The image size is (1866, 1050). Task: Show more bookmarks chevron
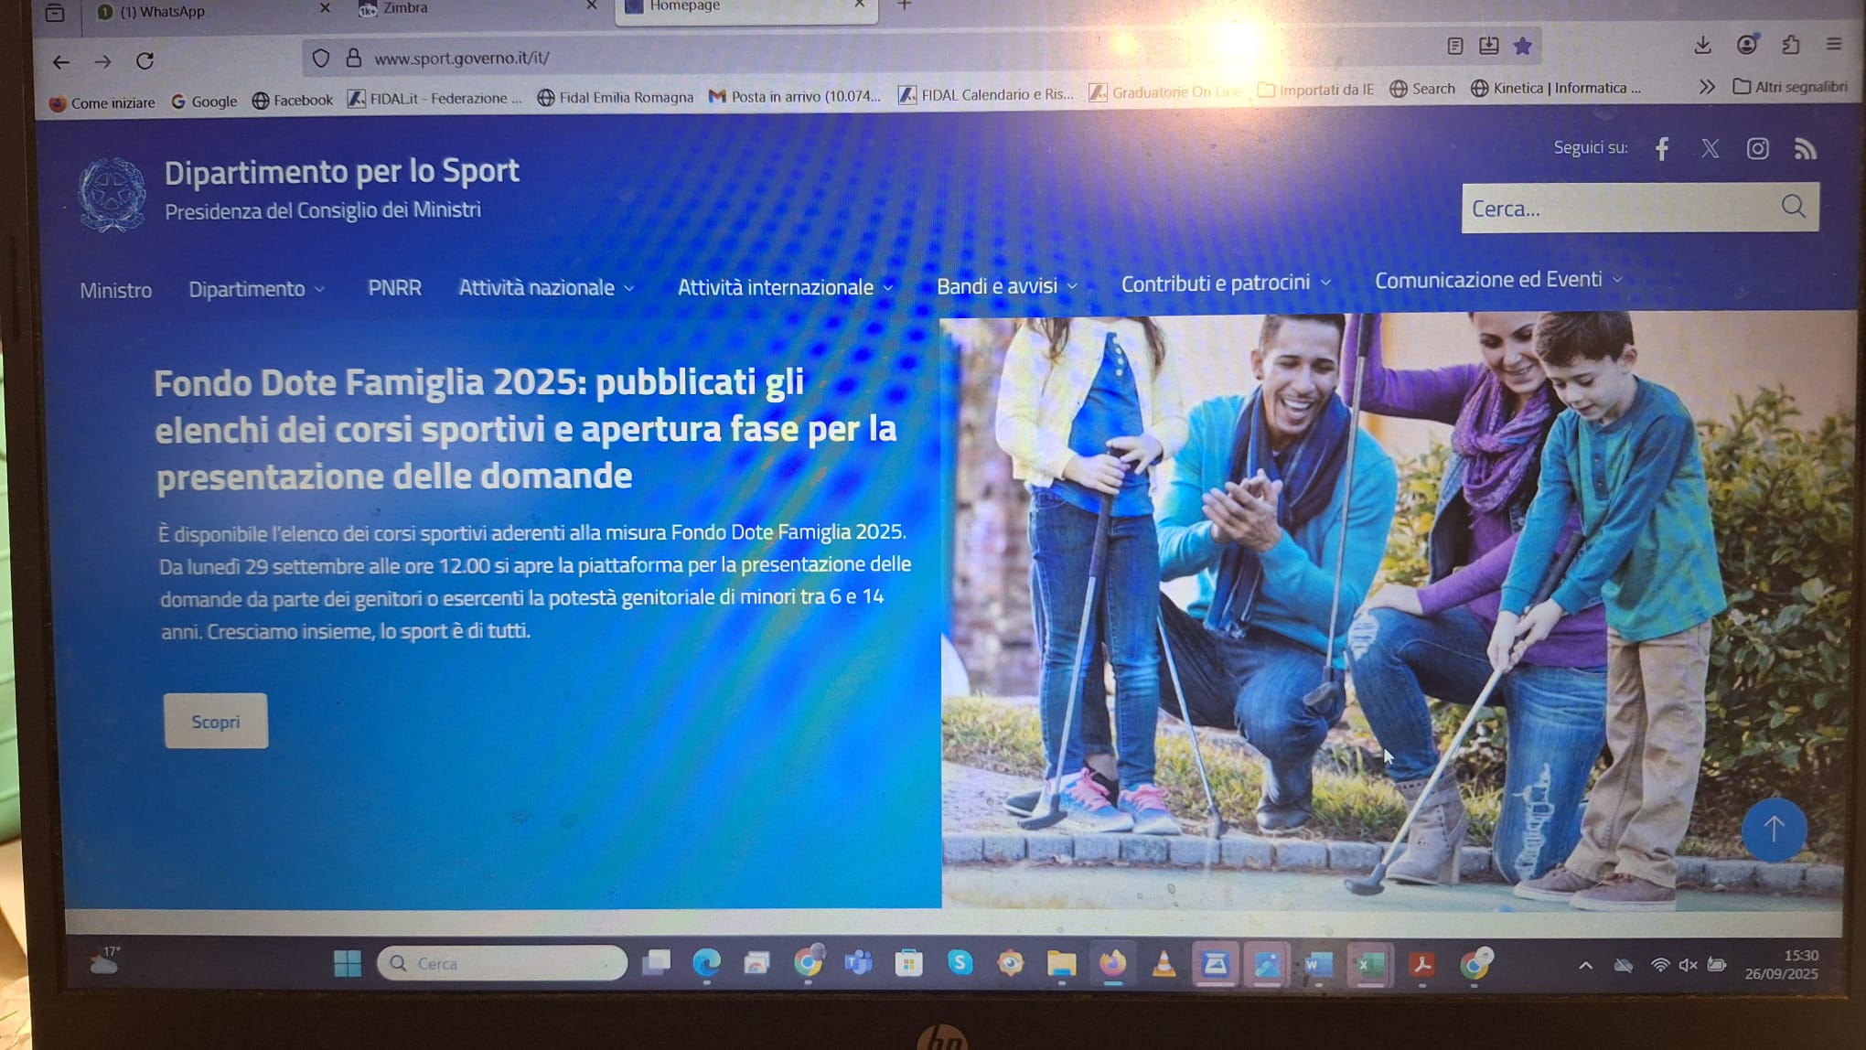click(x=1707, y=87)
